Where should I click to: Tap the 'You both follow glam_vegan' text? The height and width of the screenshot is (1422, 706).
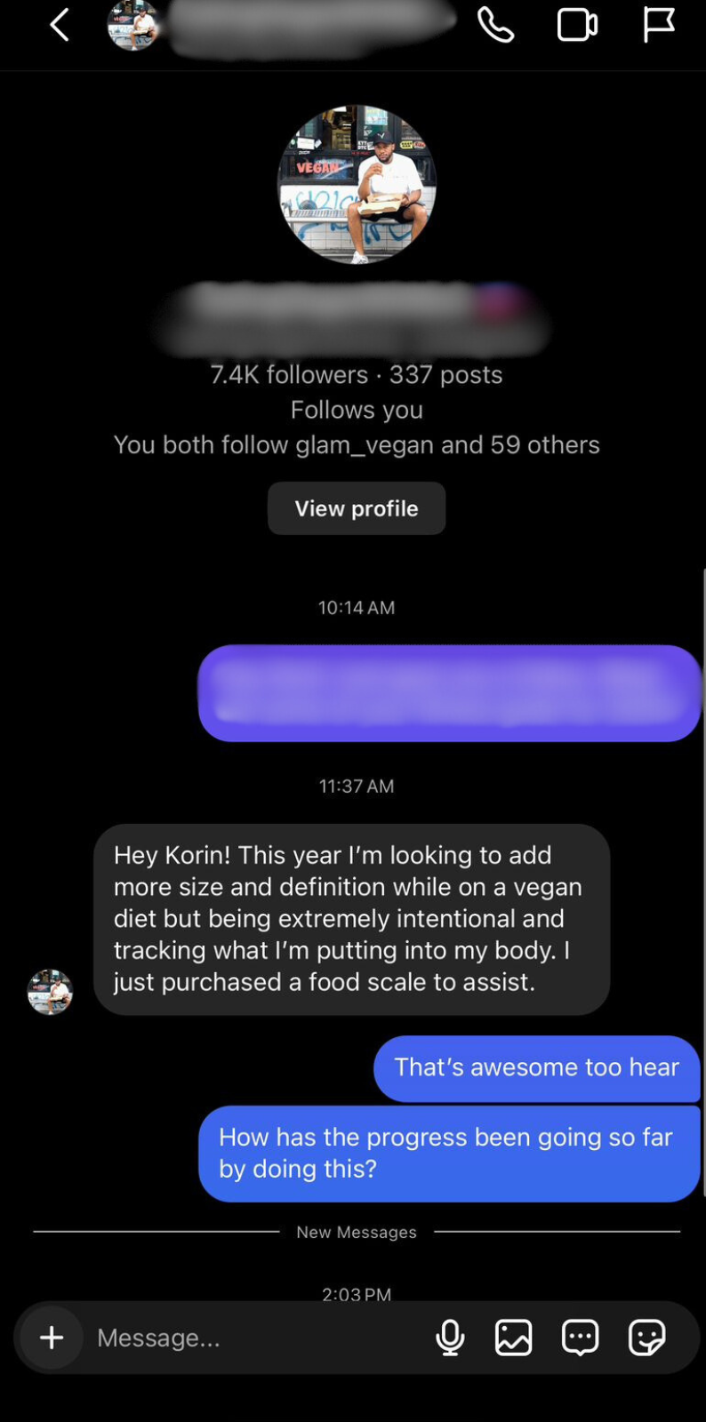[357, 444]
